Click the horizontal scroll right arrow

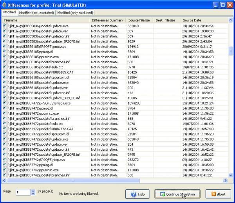226,180
